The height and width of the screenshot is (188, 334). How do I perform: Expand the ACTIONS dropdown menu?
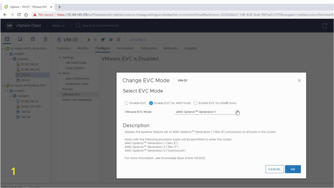[x=138, y=40]
